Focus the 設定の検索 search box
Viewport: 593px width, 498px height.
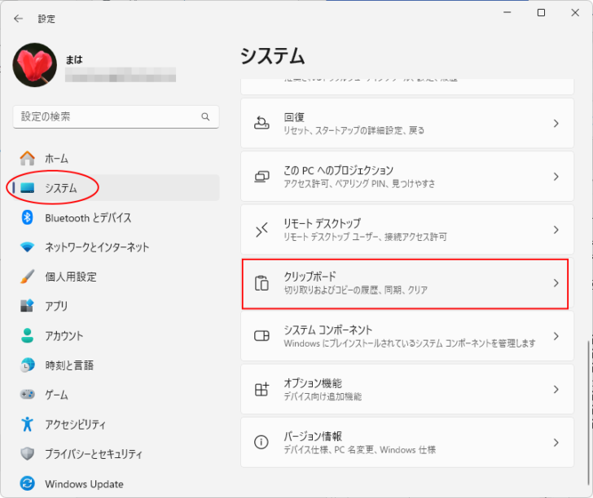(x=116, y=116)
